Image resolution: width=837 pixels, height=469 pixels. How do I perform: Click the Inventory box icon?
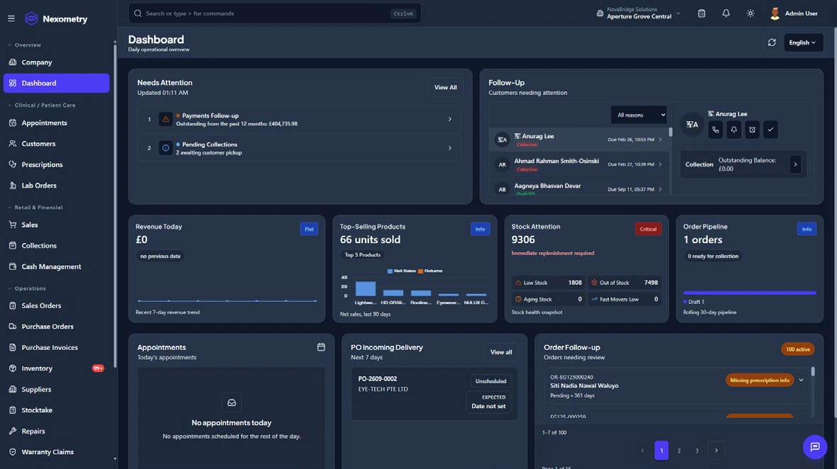13,368
